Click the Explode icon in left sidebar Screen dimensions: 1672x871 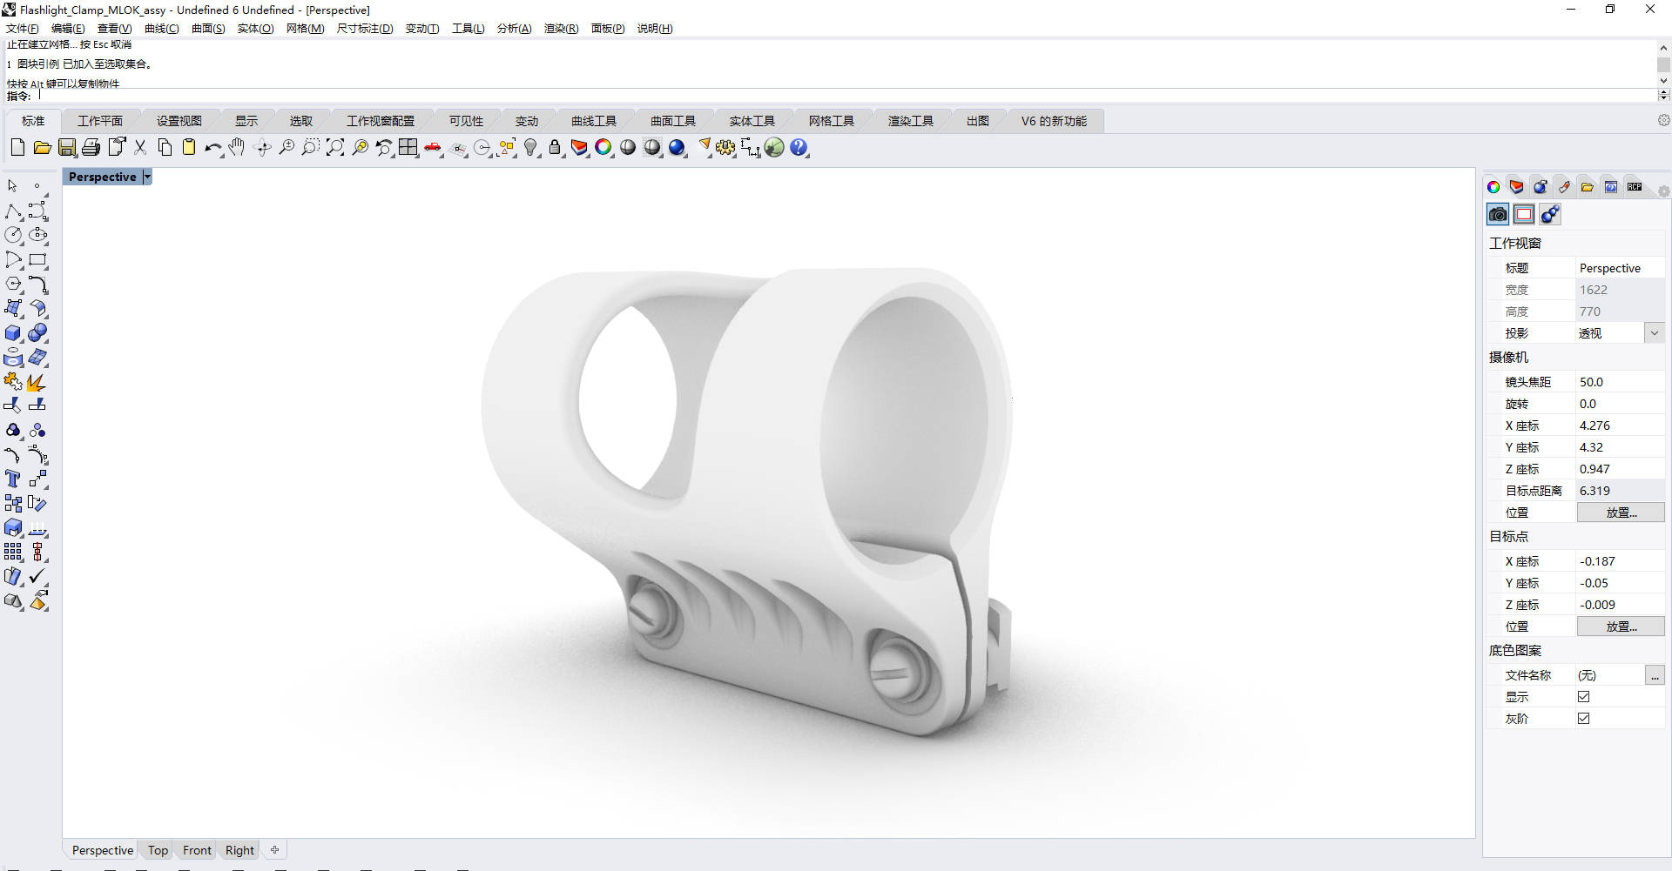coord(37,382)
